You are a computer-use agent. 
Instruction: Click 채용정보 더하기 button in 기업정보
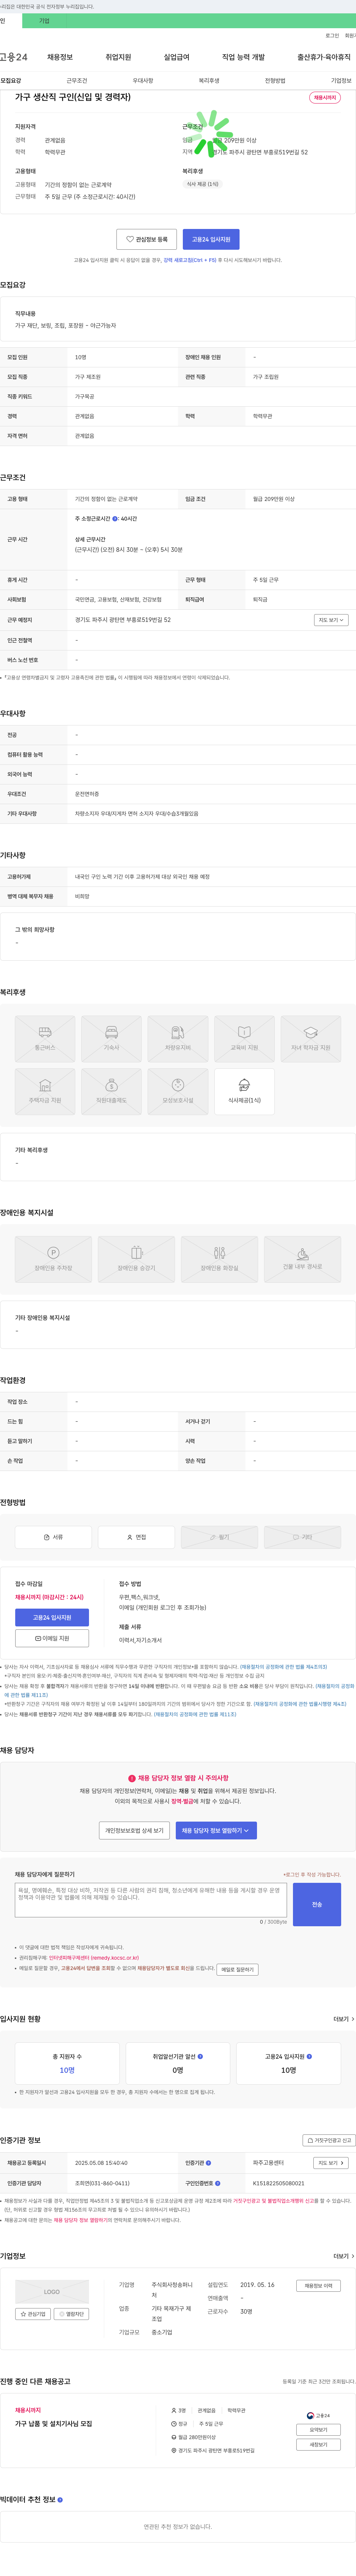point(319,2286)
